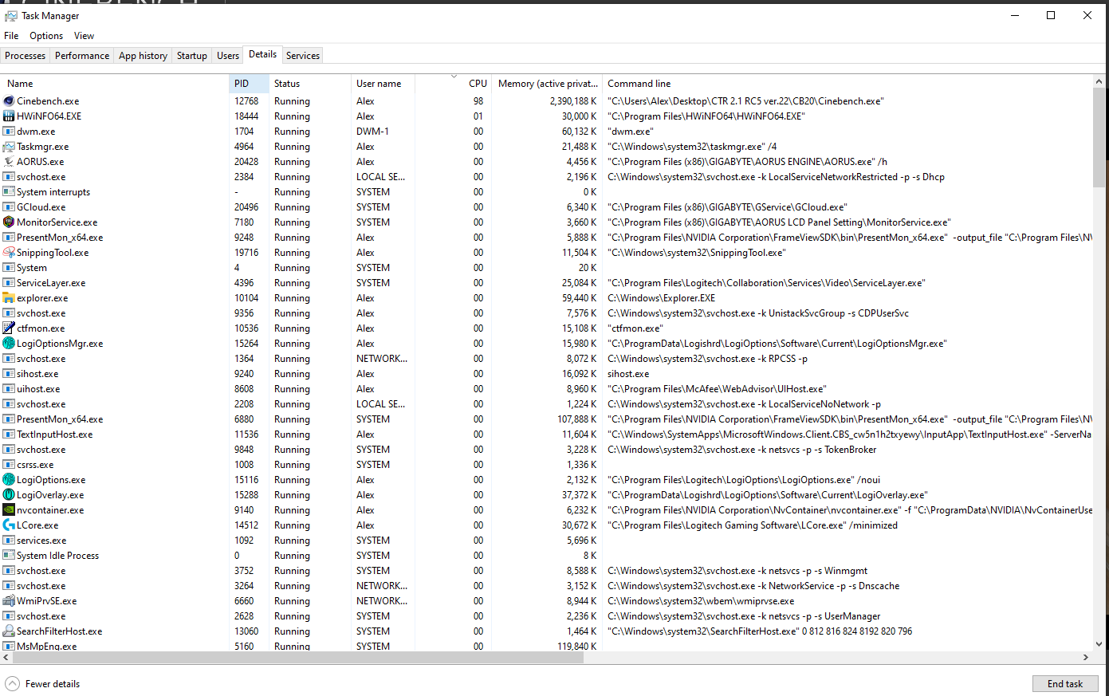Click the vertical scrollbar down arrow
Viewport: 1109px width, 696px height.
(x=1099, y=644)
